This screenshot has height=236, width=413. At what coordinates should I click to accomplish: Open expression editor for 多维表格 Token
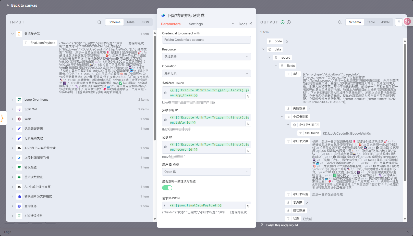click(x=248, y=97)
